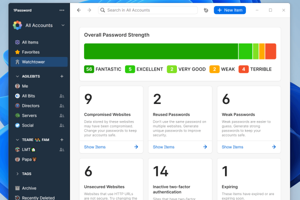Click the All Bits vault icon

click(x=17, y=96)
